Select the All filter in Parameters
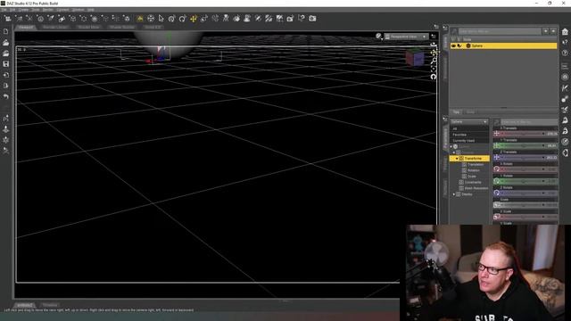The width and height of the screenshot is (571, 321). pyautogui.click(x=469, y=128)
